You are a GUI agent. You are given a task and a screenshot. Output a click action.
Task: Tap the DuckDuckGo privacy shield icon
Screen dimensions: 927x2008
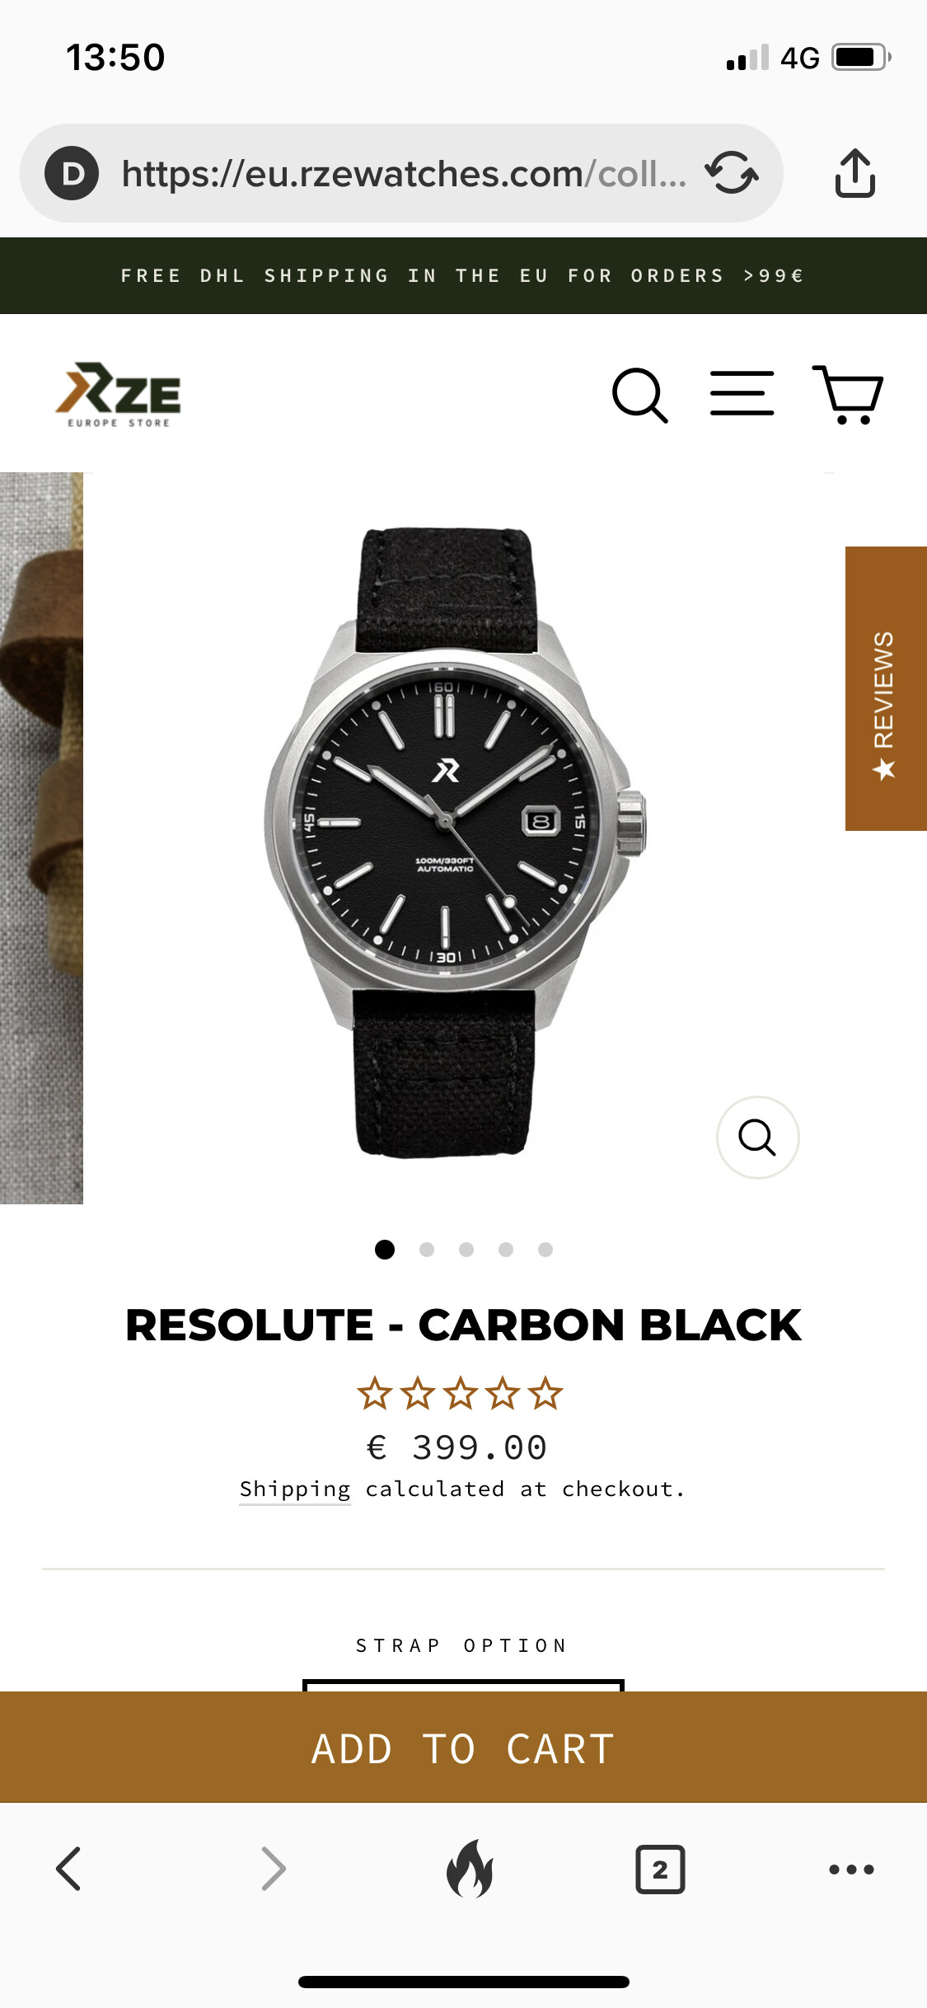(x=72, y=173)
